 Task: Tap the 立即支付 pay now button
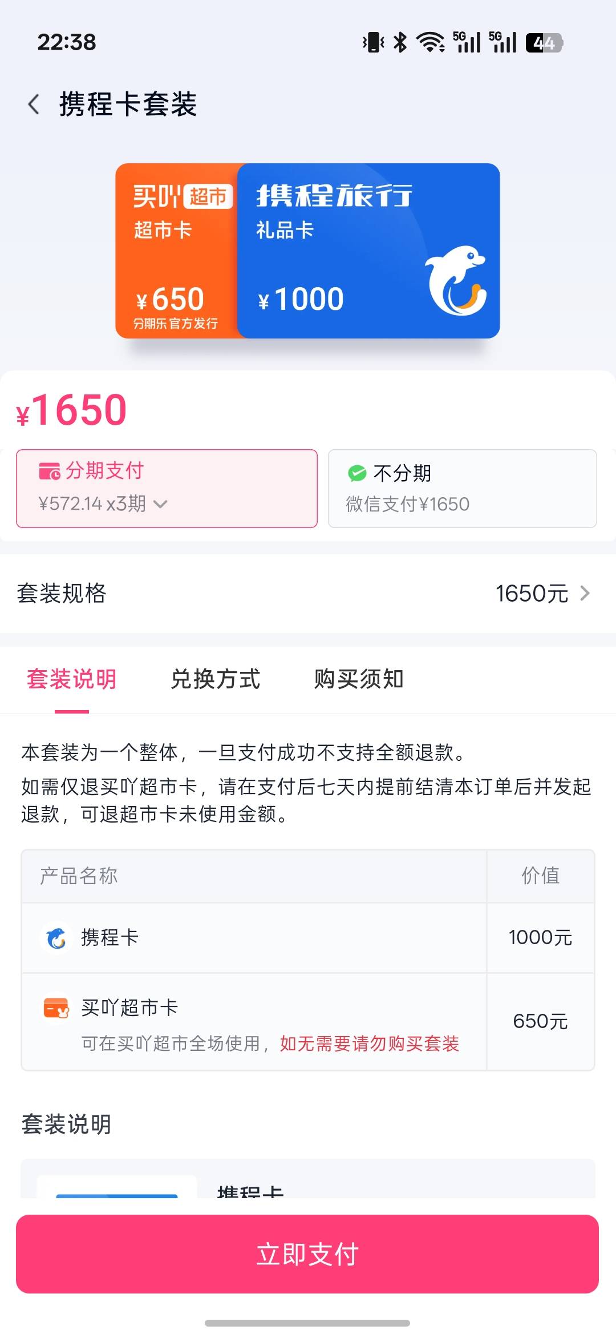point(307,1254)
